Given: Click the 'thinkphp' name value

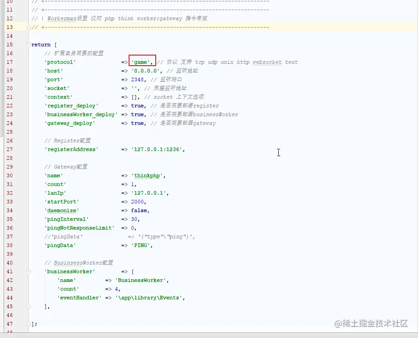Looking at the screenshot, I should pos(147,176).
